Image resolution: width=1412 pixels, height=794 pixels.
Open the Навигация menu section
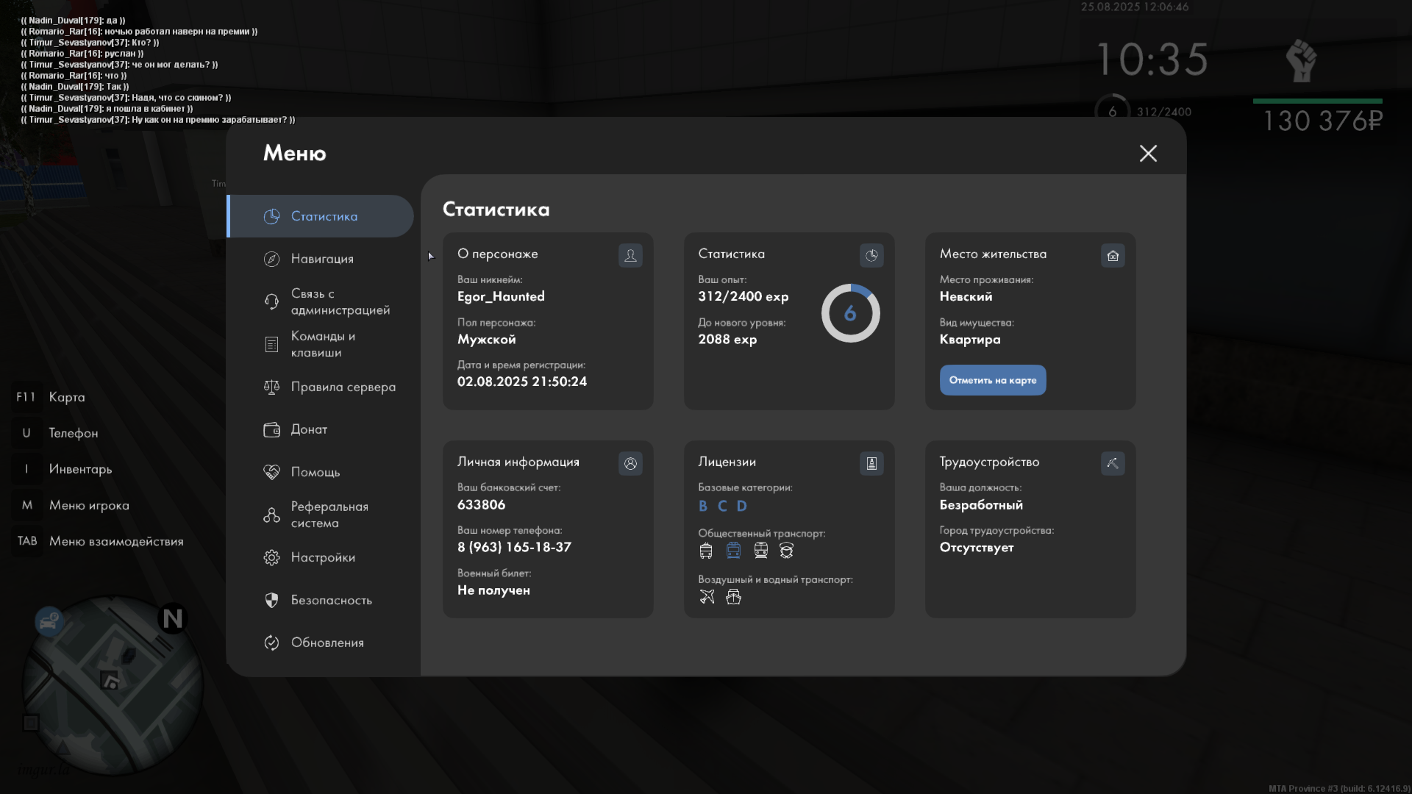click(322, 259)
